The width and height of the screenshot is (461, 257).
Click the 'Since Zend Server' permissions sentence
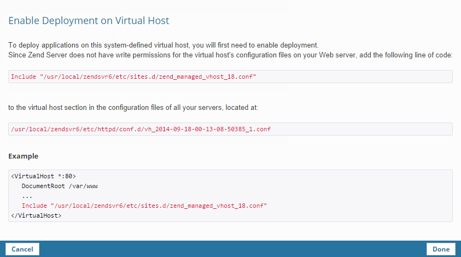[x=230, y=55]
